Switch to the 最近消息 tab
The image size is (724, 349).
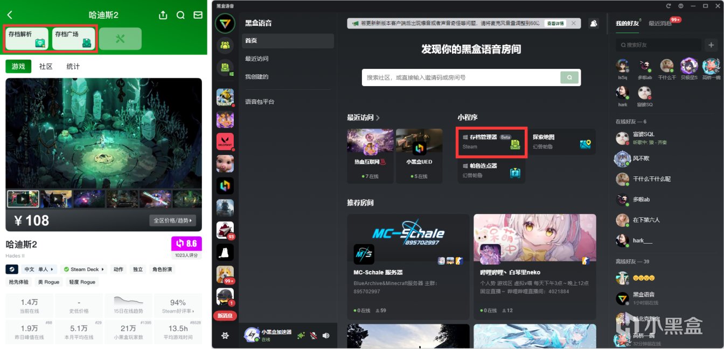coord(660,24)
